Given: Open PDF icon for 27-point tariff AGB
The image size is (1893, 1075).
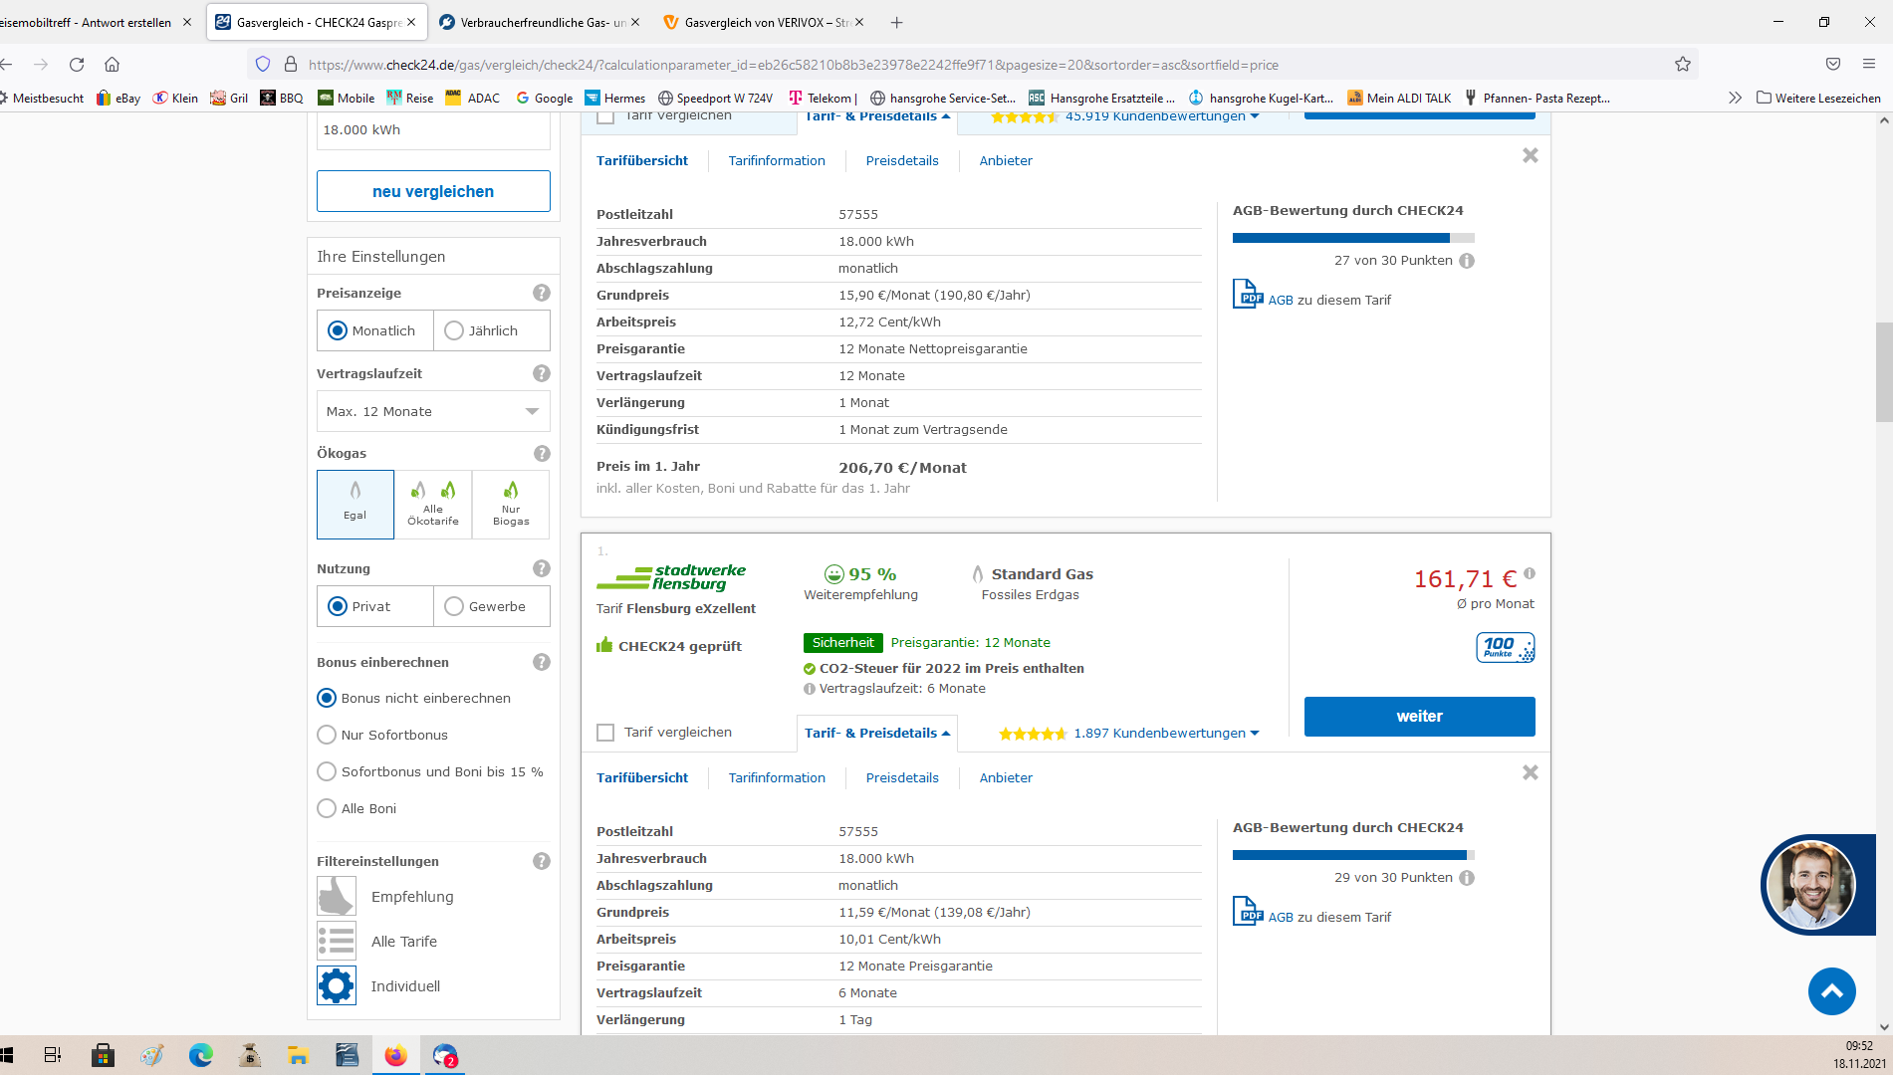Looking at the screenshot, I should click(x=1248, y=295).
